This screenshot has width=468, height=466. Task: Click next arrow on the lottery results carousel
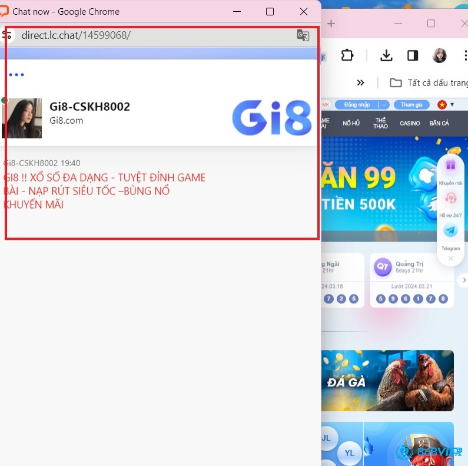(463, 280)
